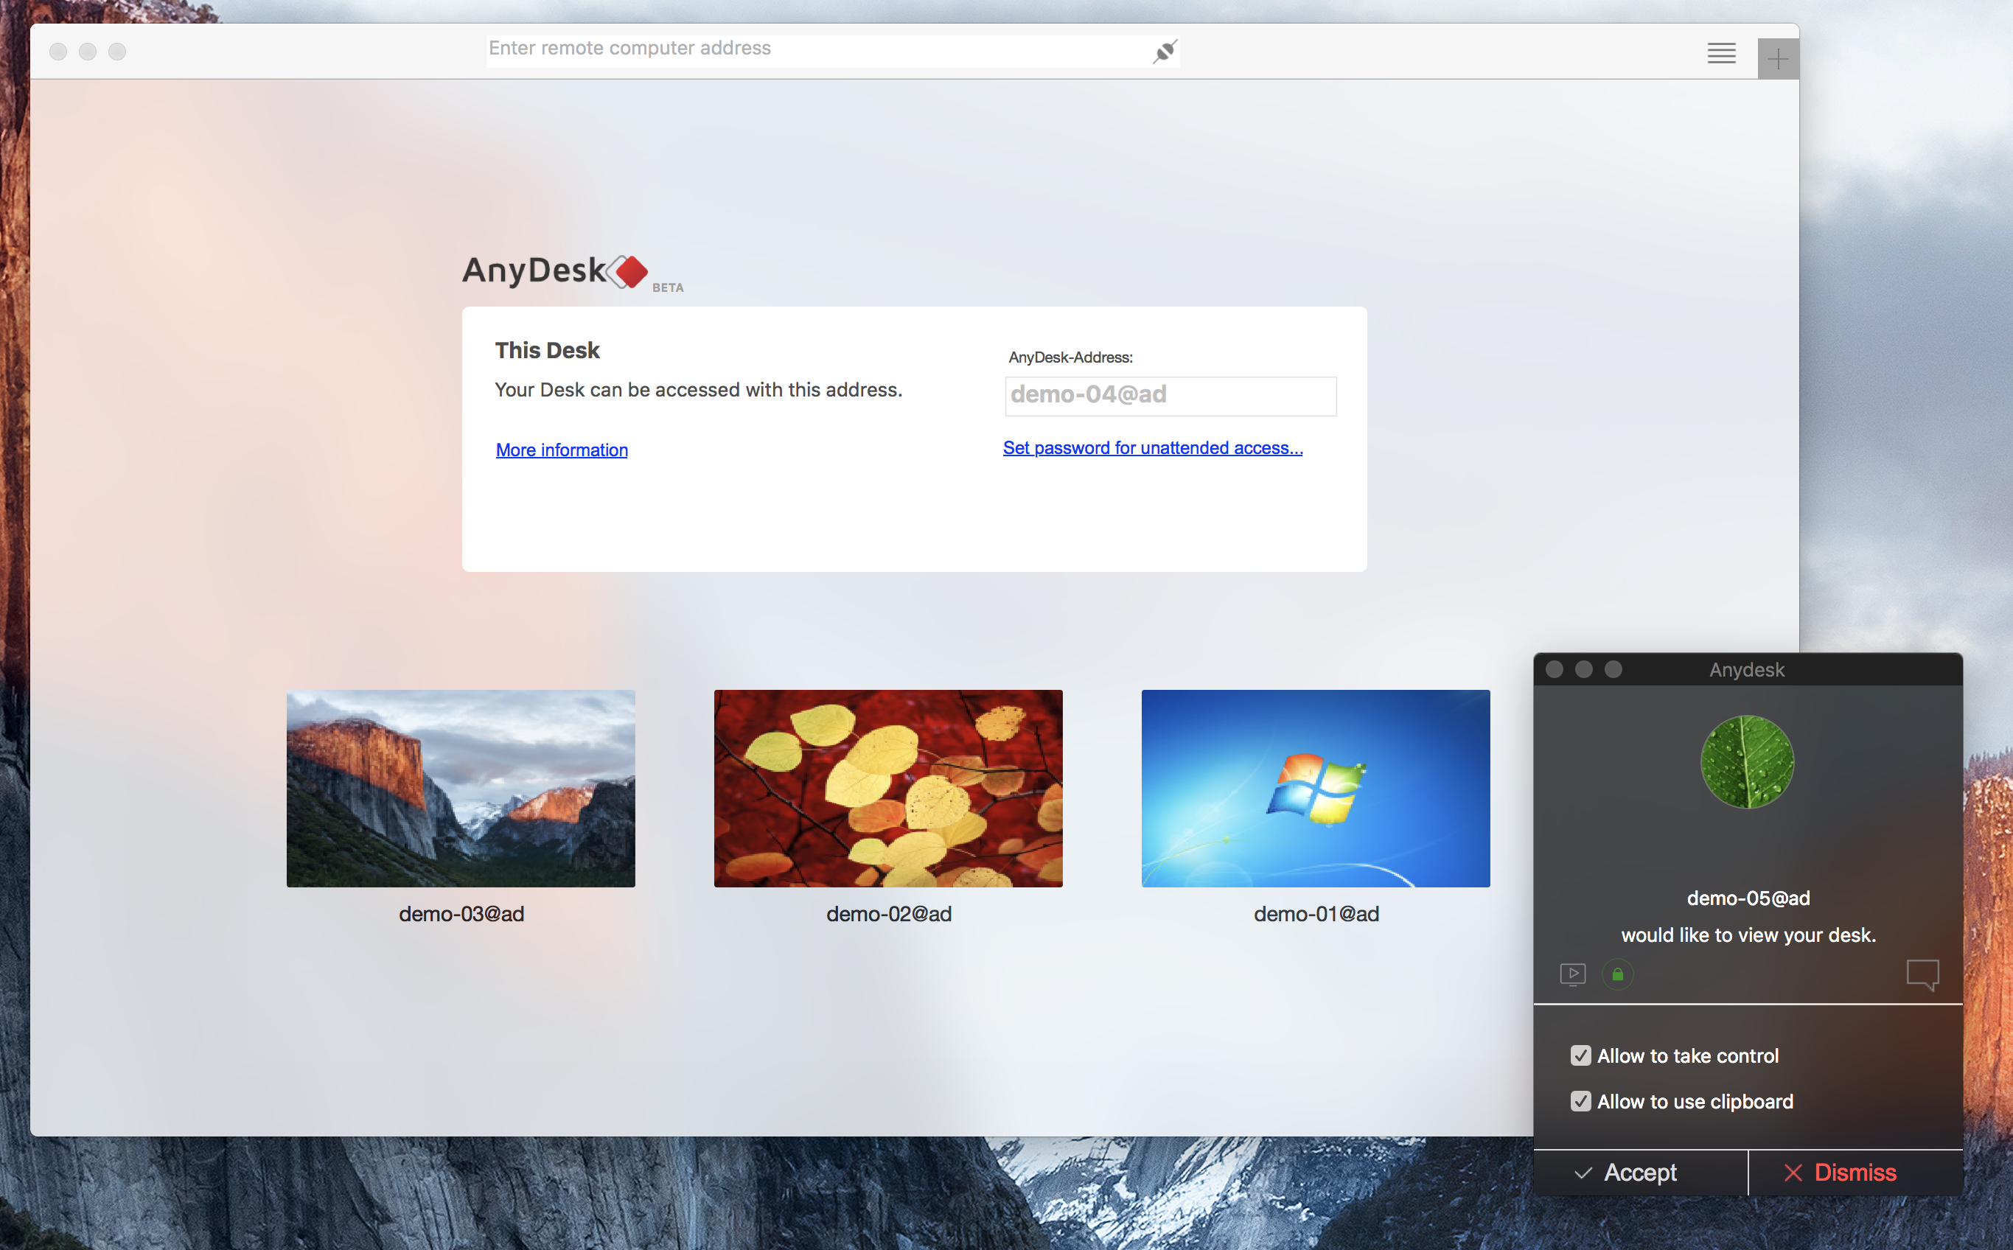
Task: Close the Anydesk request dialog window
Action: tap(1555, 668)
